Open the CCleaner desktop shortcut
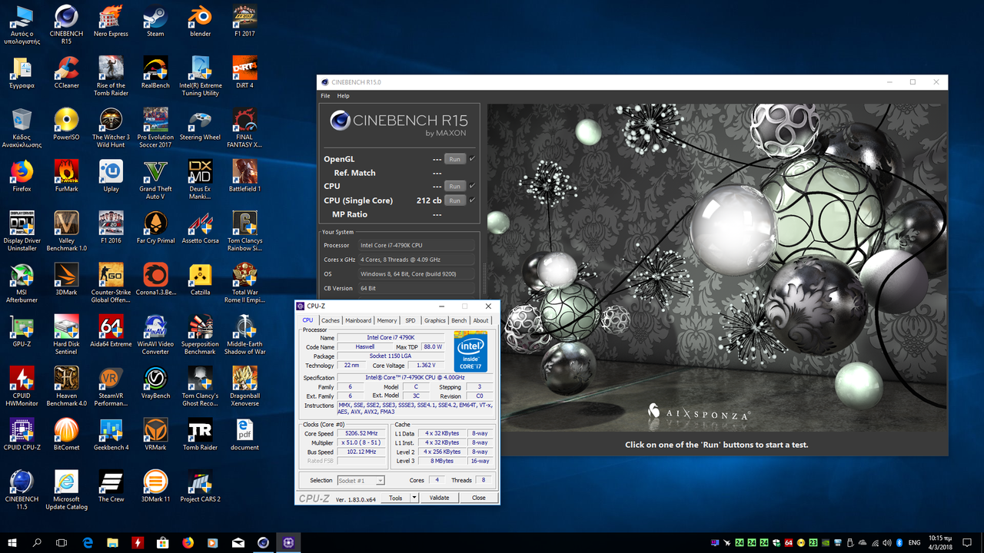 [x=66, y=72]
